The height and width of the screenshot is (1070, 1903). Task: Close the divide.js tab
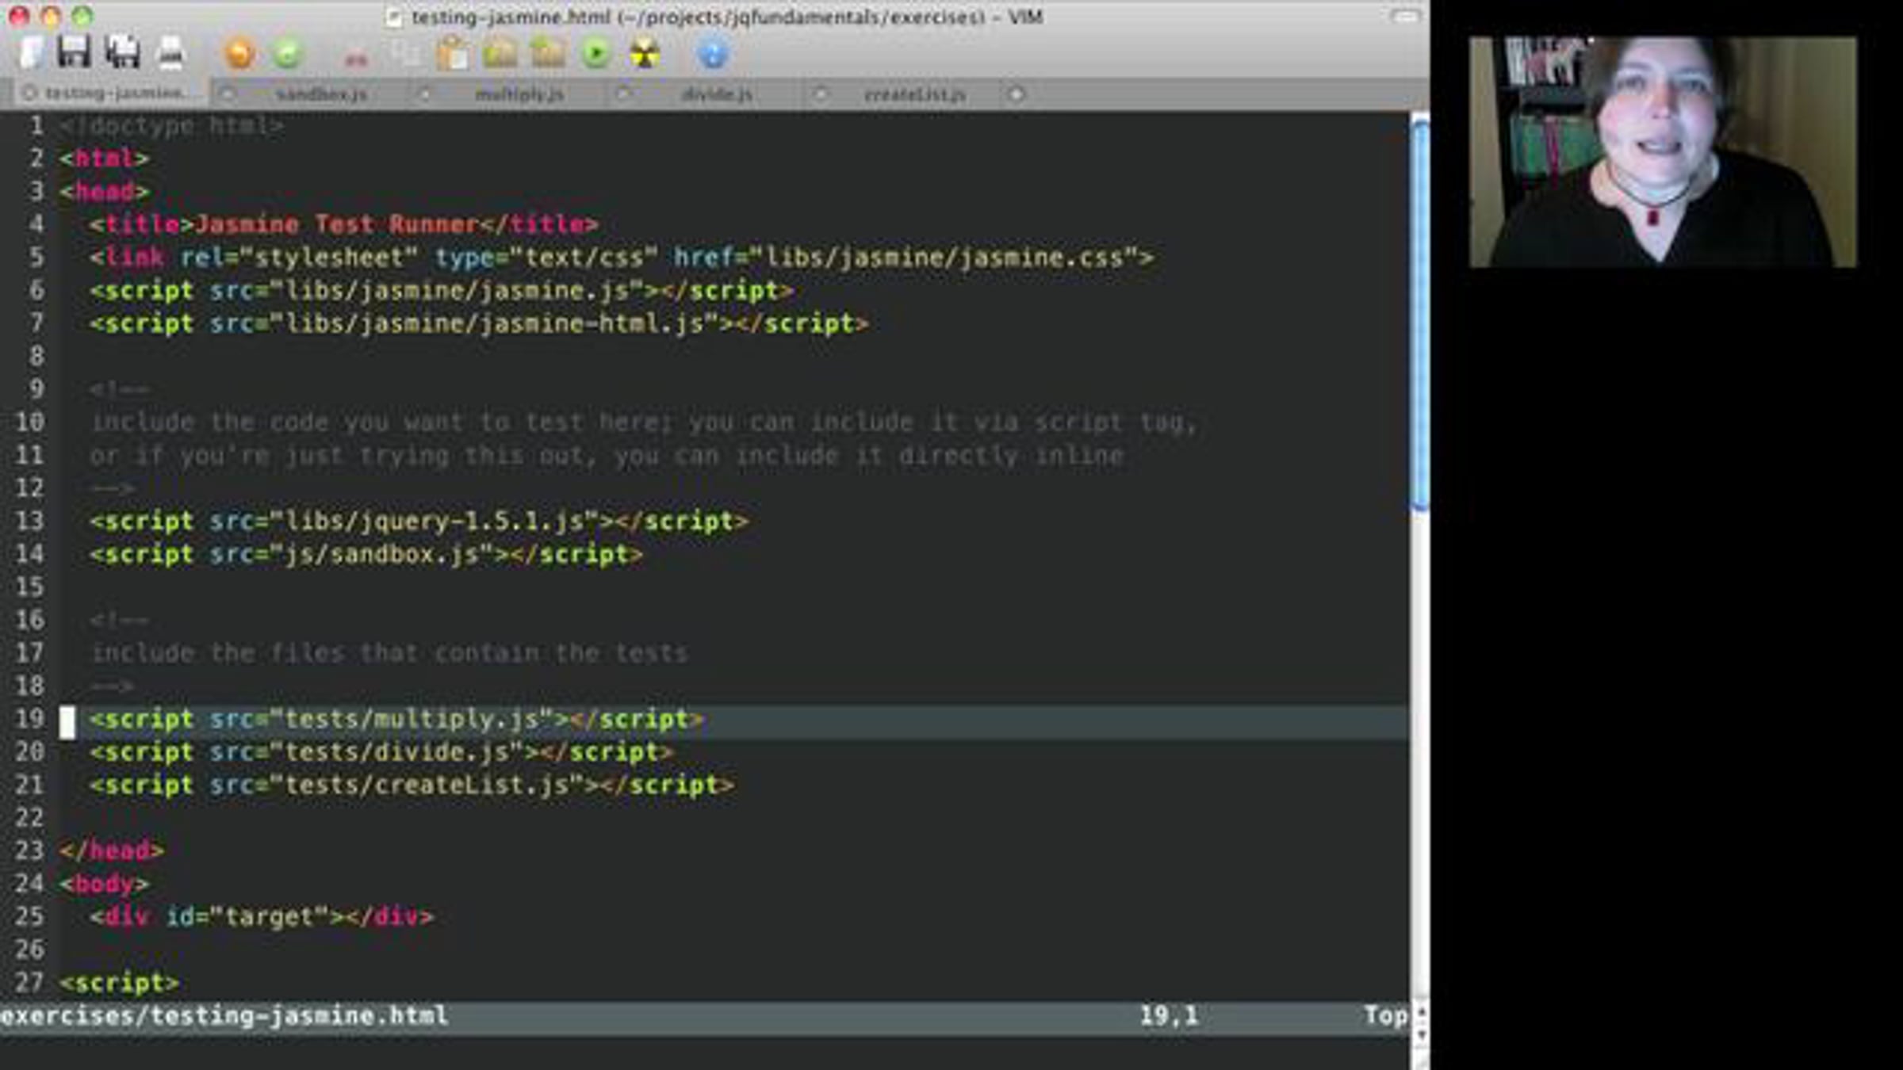(622, 94)
